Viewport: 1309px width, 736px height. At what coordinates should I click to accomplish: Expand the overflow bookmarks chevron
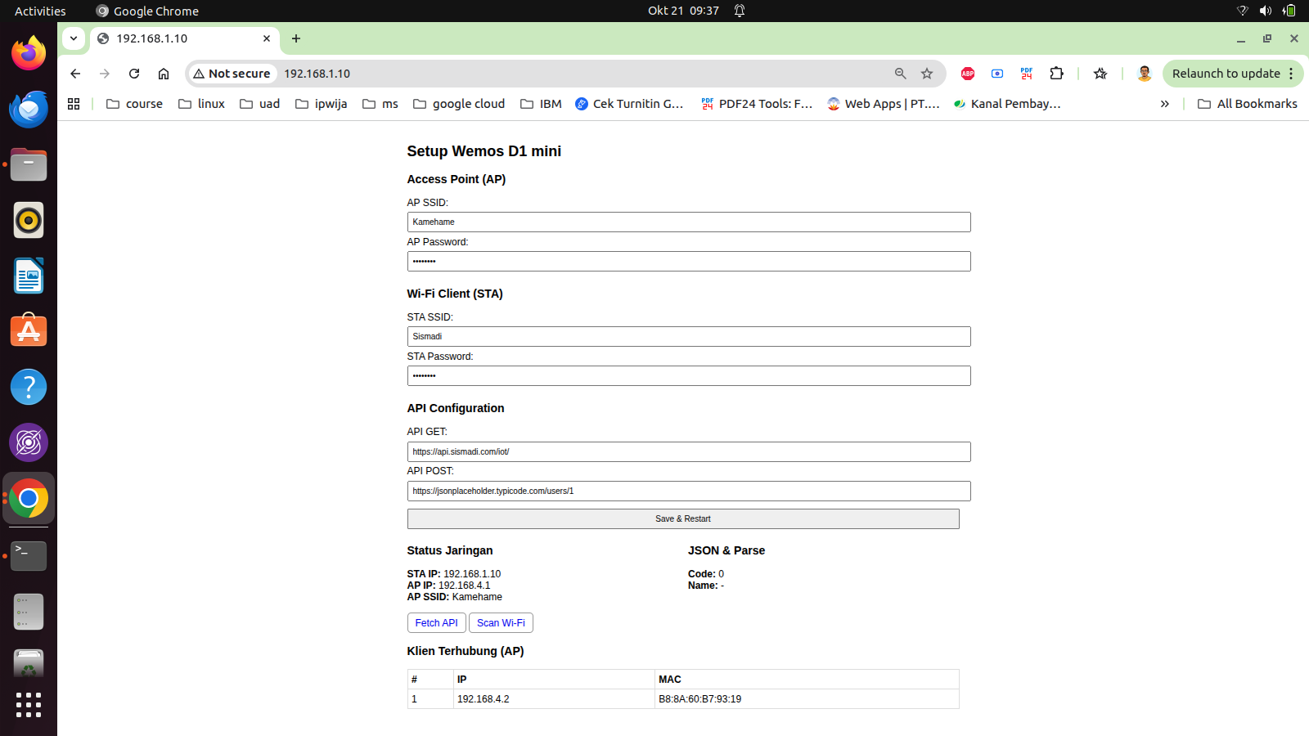point(1165,104)
